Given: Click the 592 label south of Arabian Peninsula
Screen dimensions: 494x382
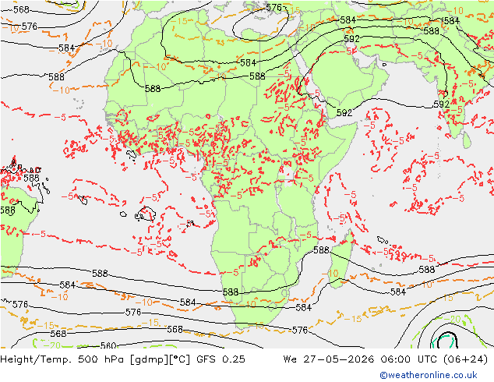Looking at the screenshot, I should point(344,112).
